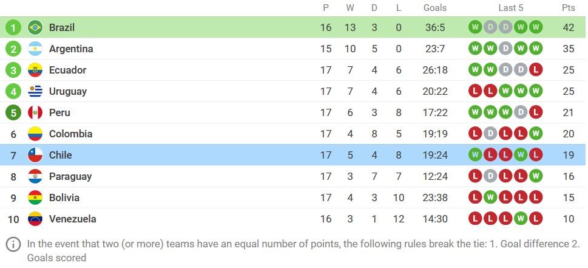Click the Peru flag icon

click(x=35, y=112)
